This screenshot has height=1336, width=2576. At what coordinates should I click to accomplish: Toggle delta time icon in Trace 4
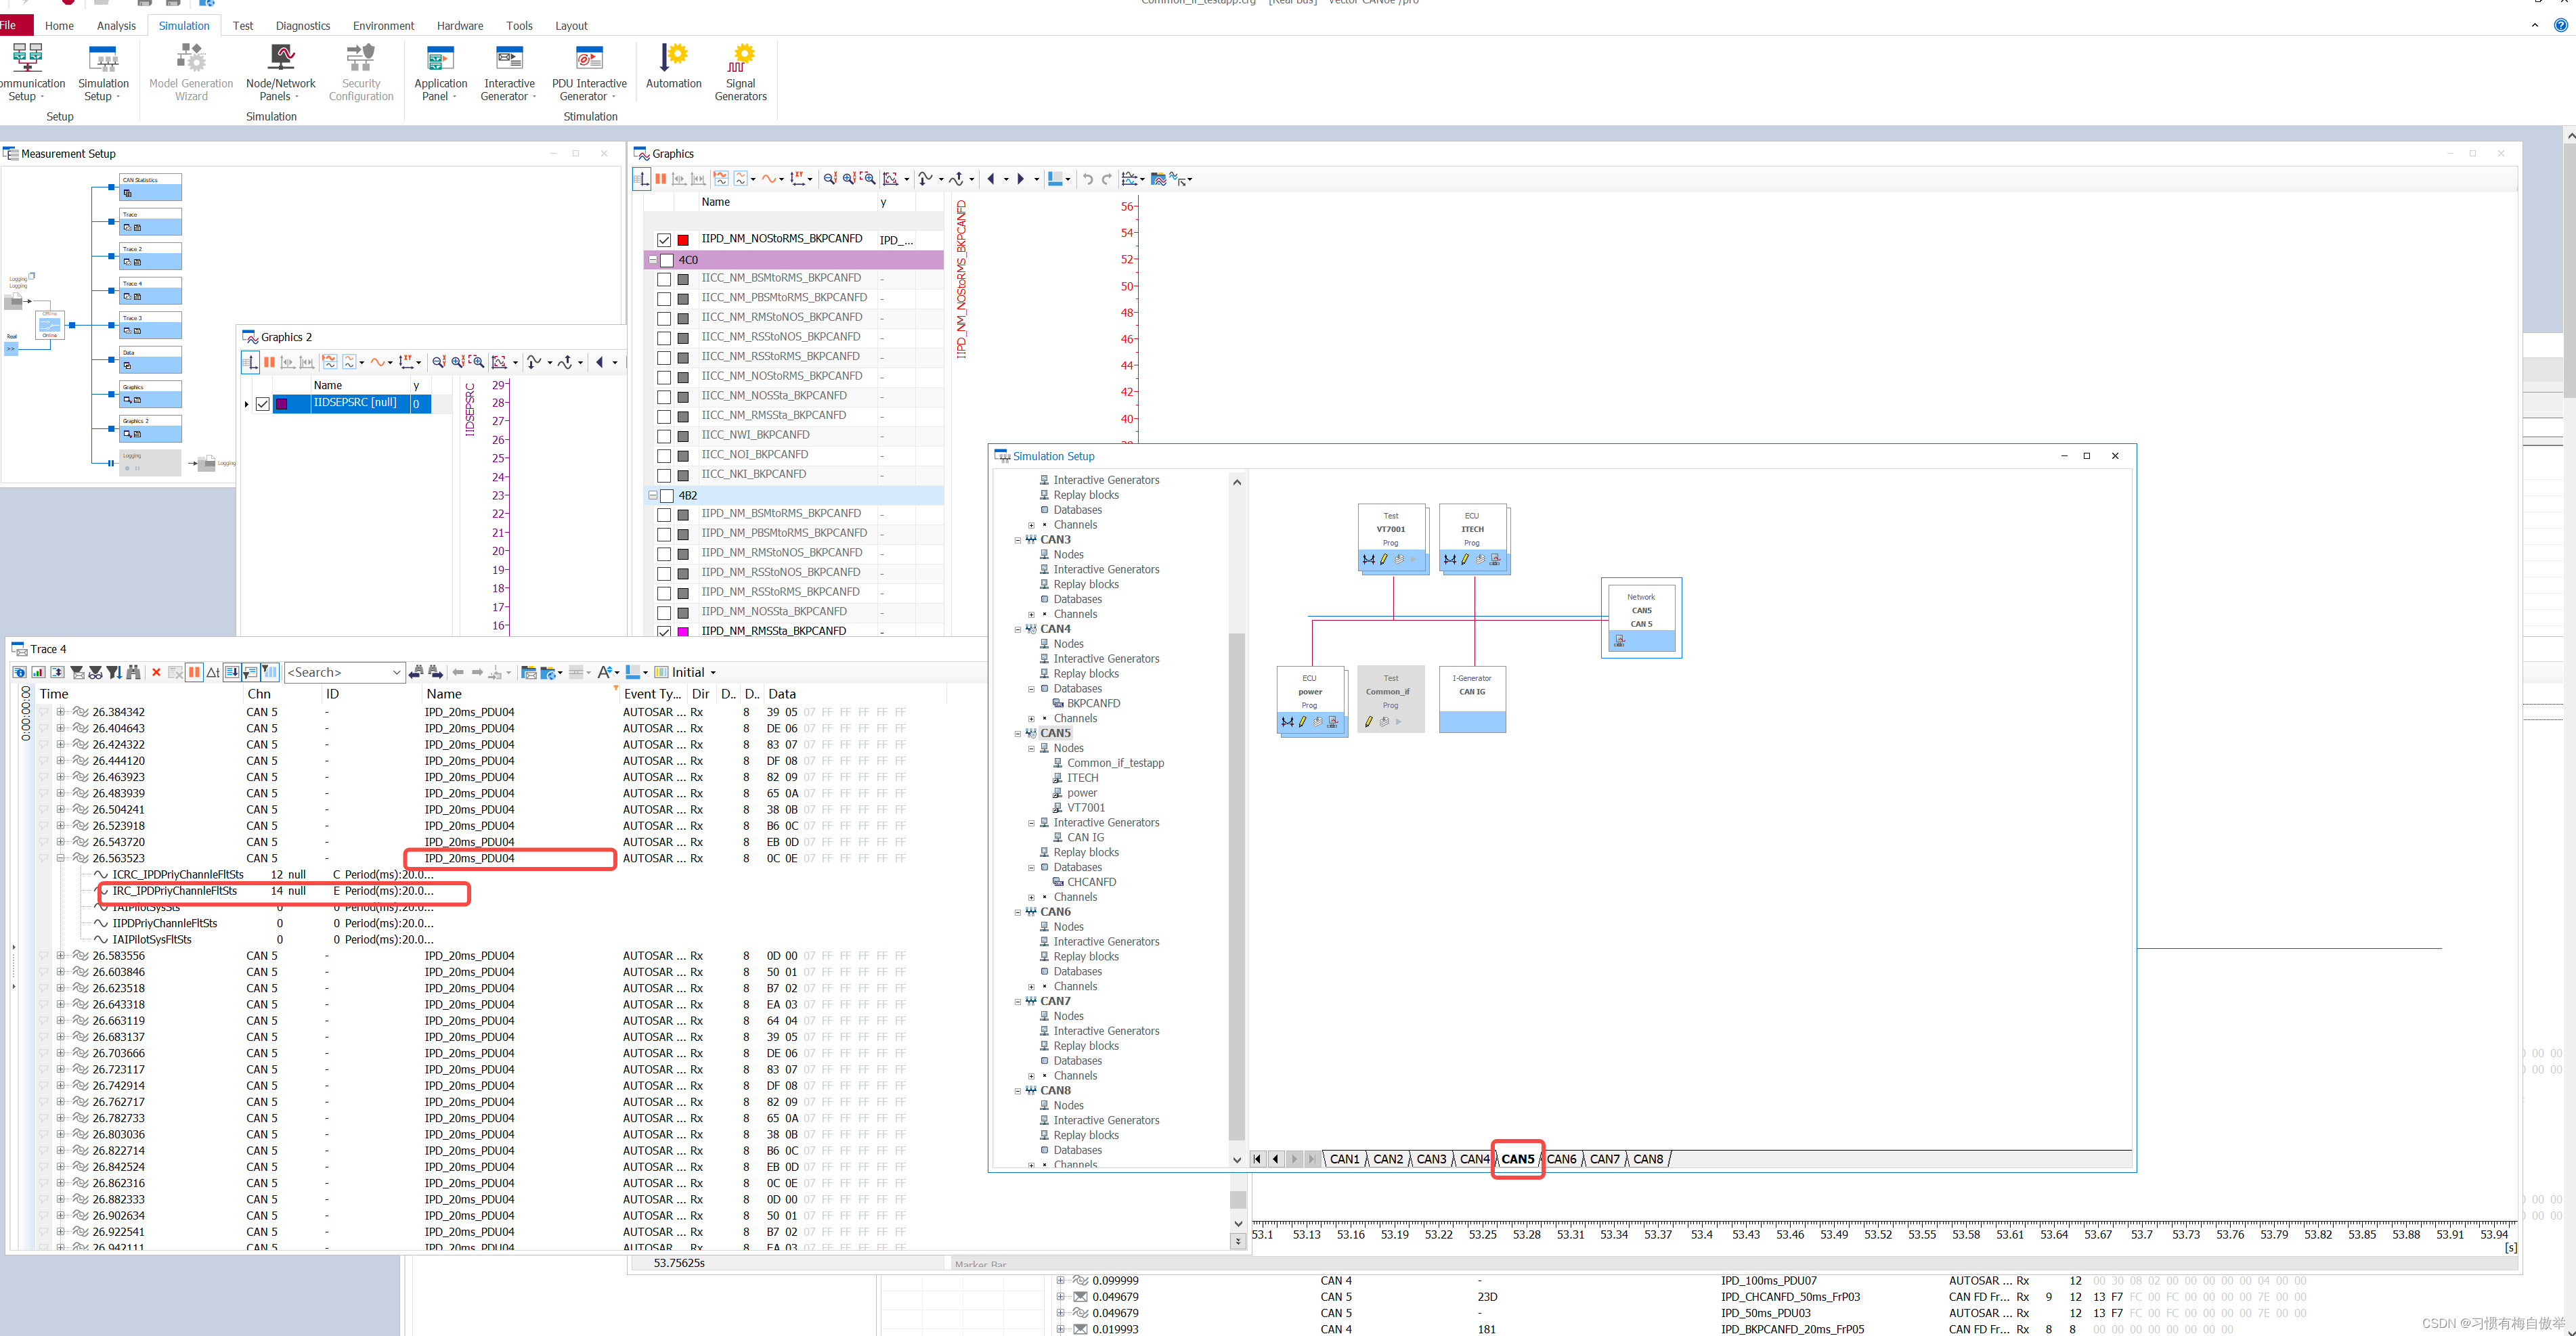click(x=213, y=672)
